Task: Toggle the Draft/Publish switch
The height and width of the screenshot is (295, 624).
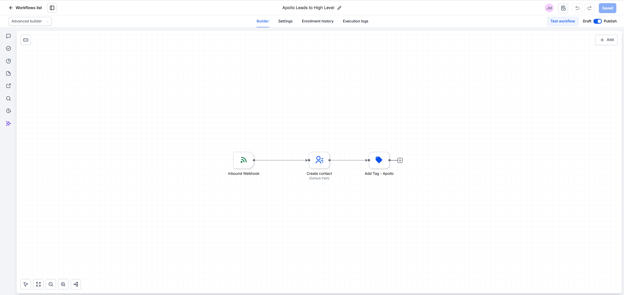Action: click(598, 21)
